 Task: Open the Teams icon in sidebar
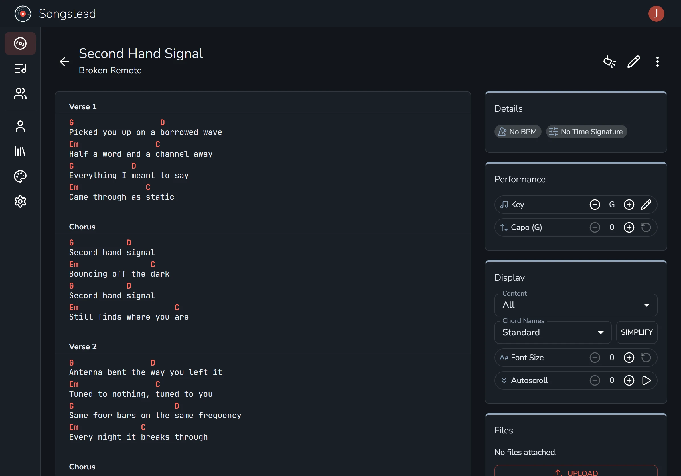click(x=20, y=94)
